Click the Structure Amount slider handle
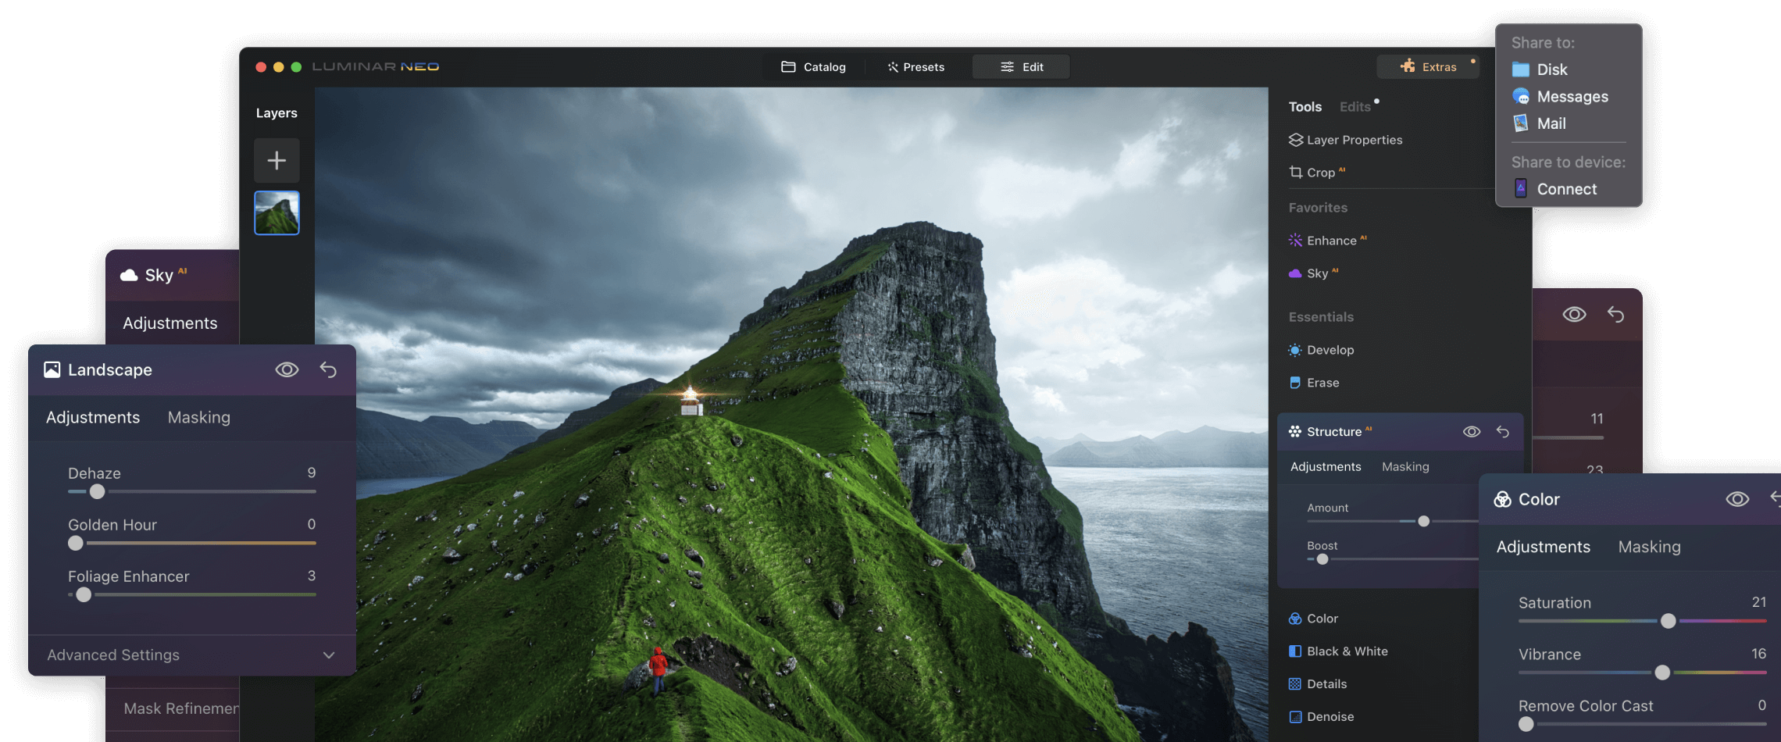Viewport: 1781px width, 742px height. click(1424, 521)
